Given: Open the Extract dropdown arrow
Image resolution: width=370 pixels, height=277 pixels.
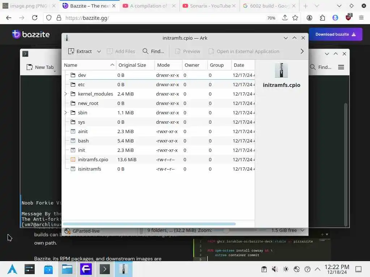Looking at the screenshot, I should [x=99, y=51].
